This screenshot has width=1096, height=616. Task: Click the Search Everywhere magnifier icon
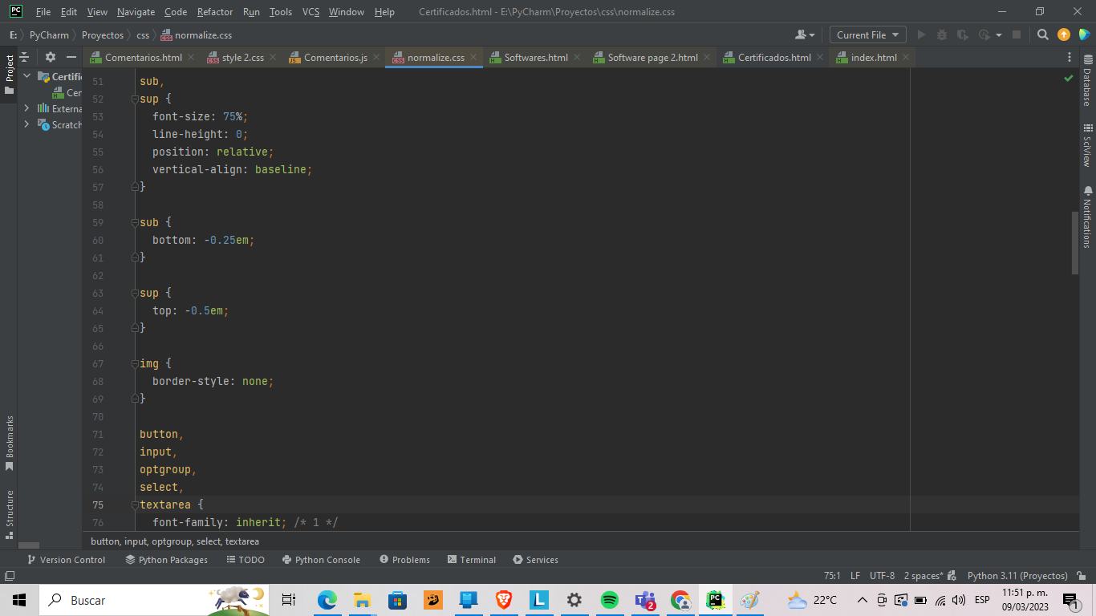point(1042,34)
